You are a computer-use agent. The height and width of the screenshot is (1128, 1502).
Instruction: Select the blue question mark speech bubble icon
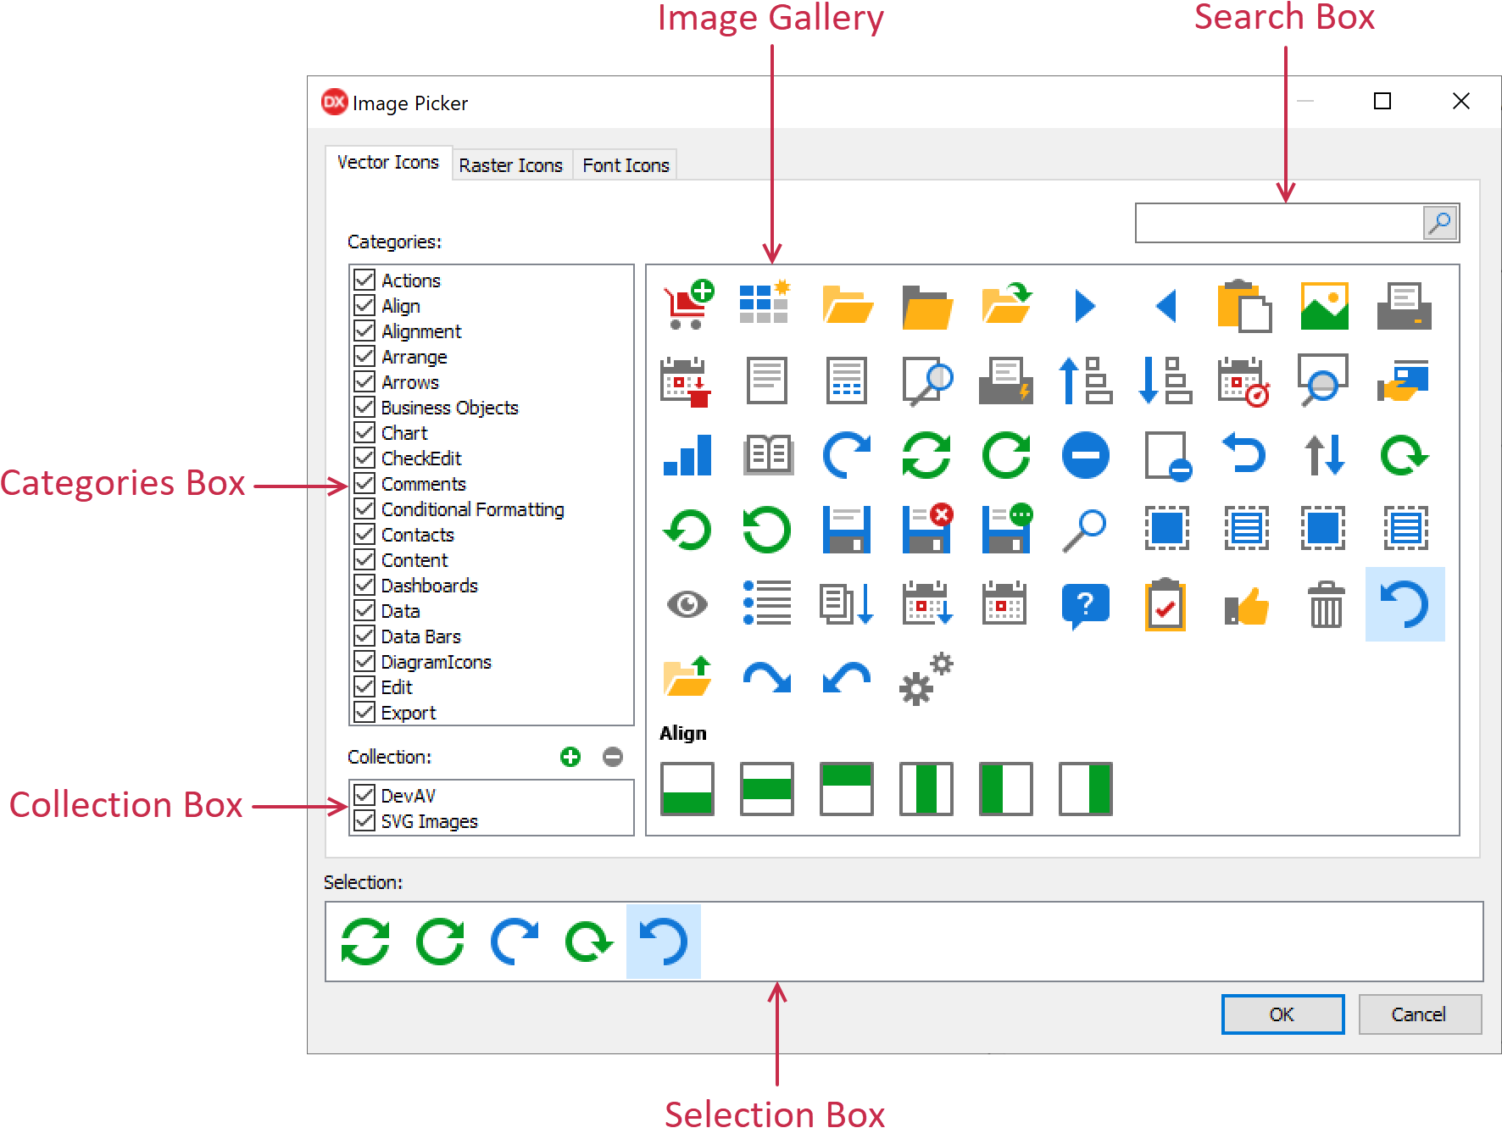1085,605
